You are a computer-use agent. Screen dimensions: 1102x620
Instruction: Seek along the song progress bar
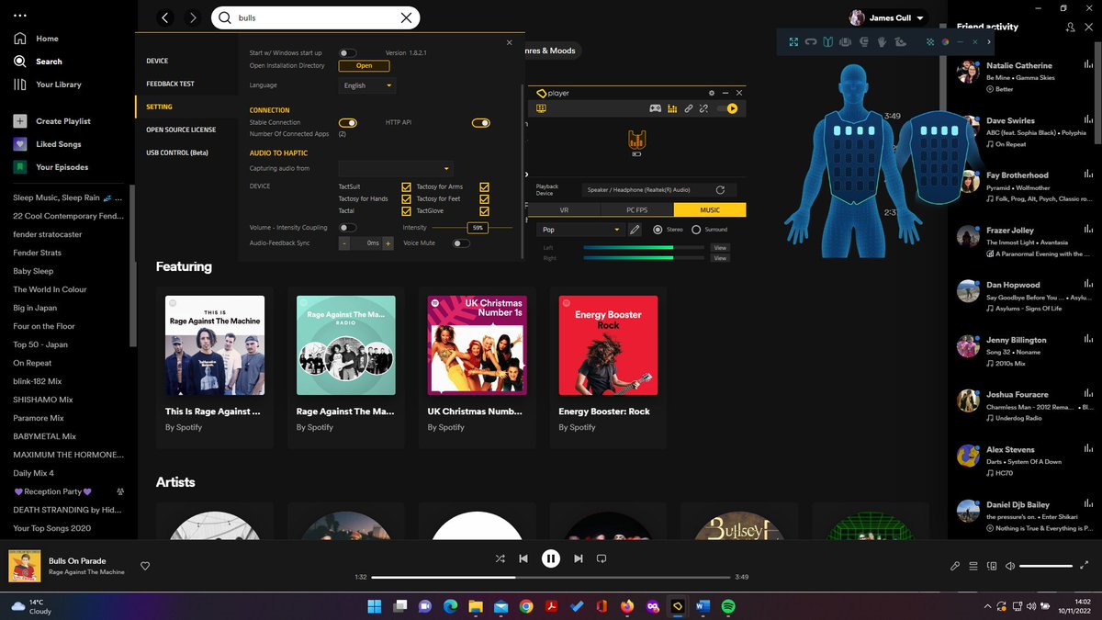coord(551,577)
